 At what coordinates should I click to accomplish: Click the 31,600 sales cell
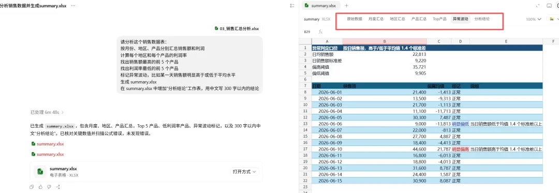pyautogui.click(x=385, y=168)
